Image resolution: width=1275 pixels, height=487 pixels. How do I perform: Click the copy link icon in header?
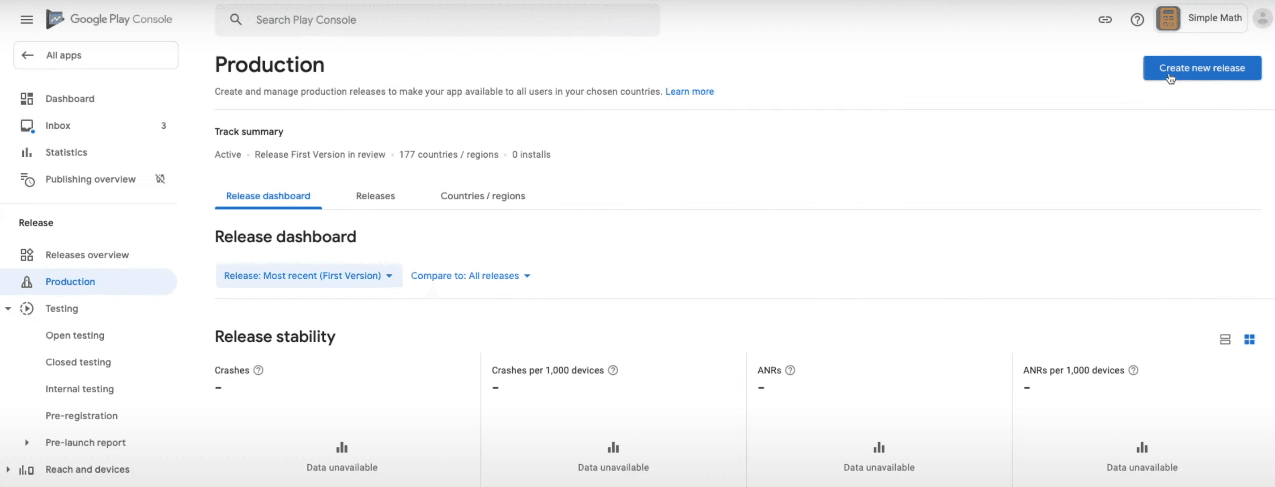[x=1105, y=20]
